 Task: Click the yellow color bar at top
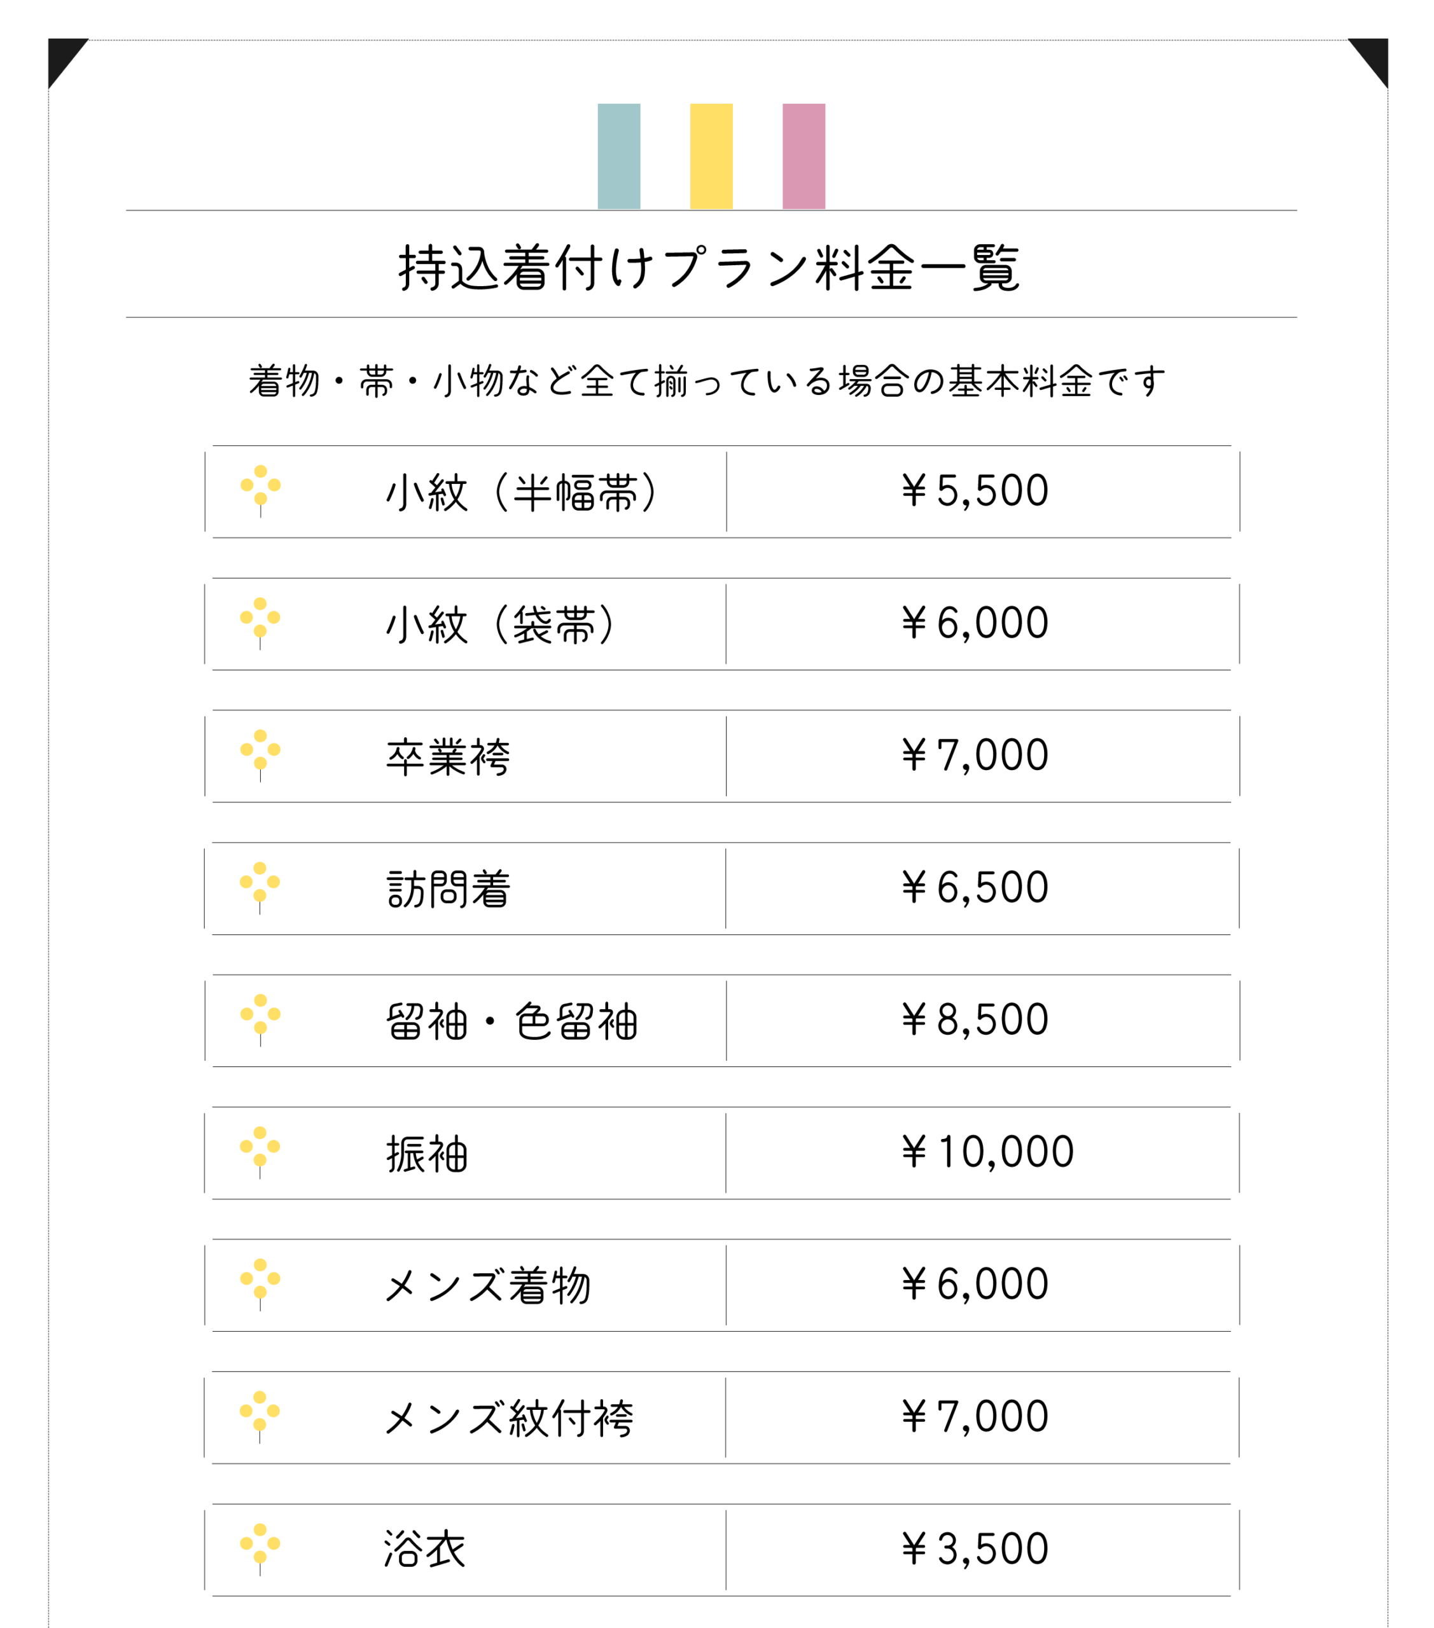tap(711, 156)
